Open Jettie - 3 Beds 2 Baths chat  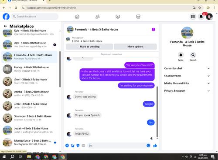[x=29, y=106]
